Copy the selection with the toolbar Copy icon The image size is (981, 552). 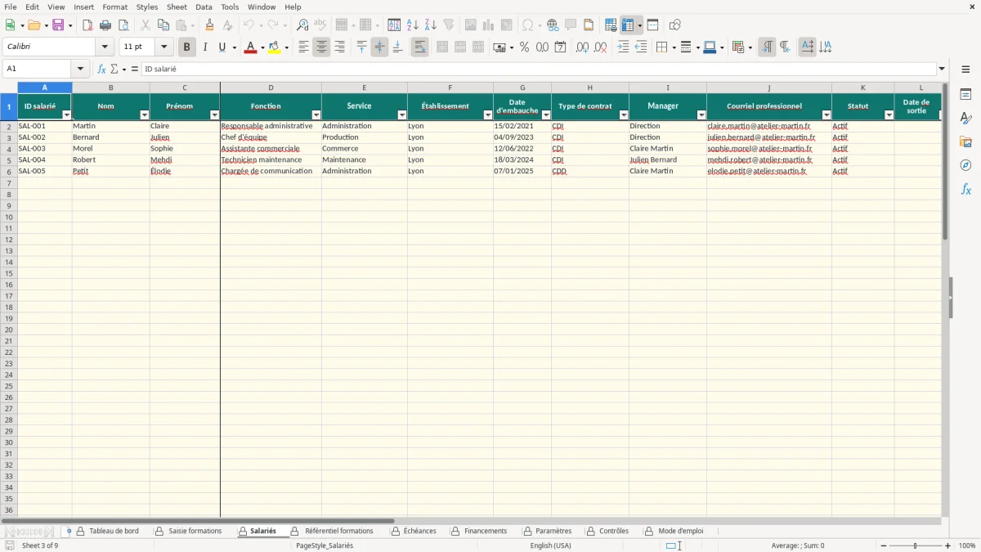163,25
